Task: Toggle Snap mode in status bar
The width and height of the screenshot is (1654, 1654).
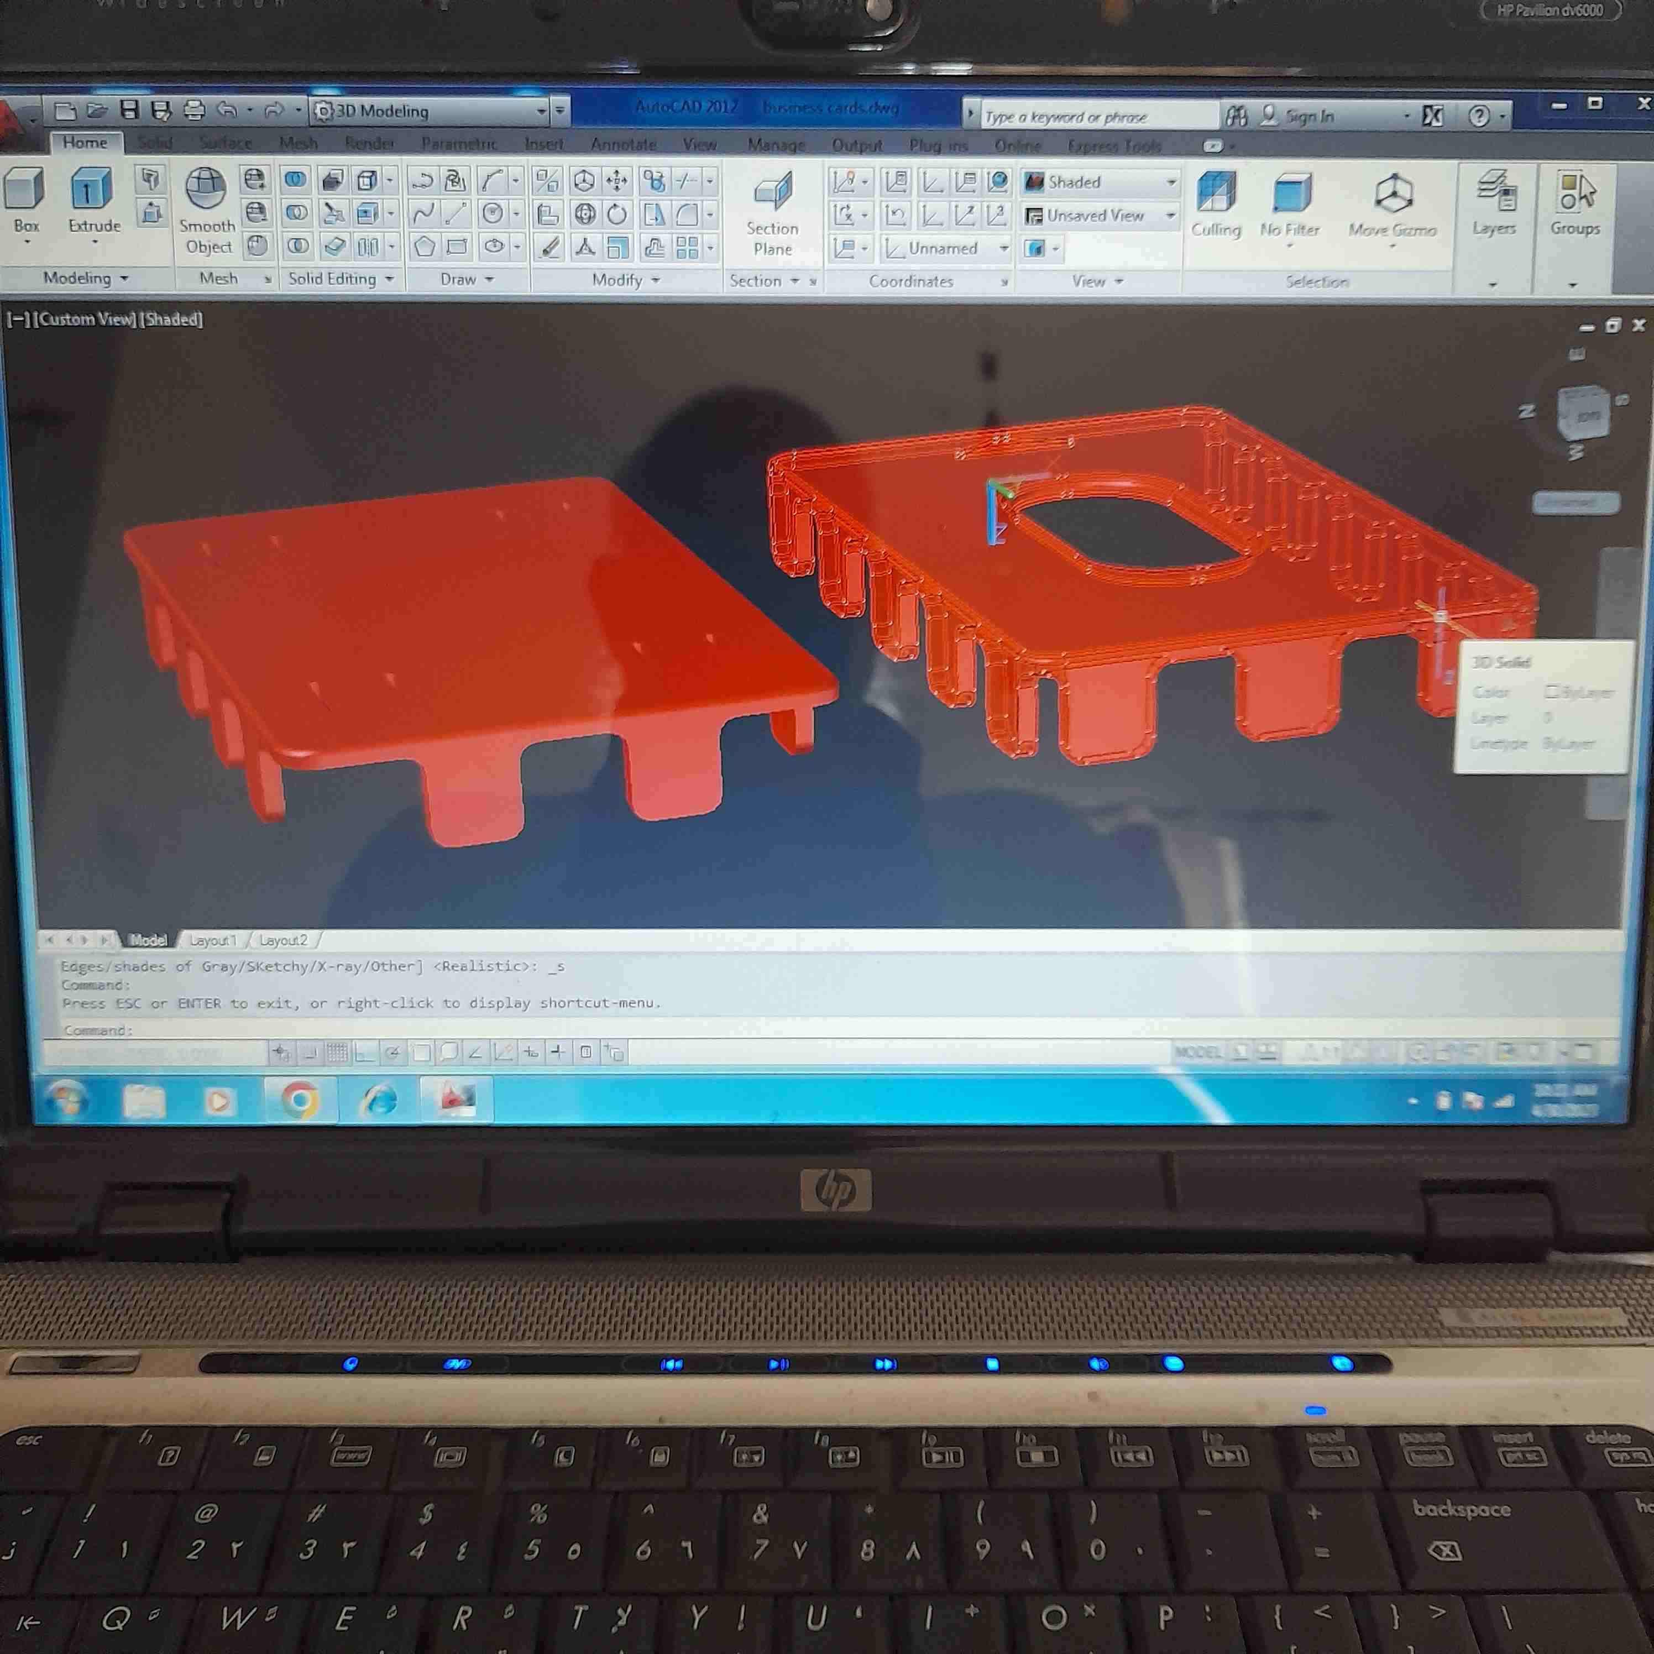Action: point(310,1052)
